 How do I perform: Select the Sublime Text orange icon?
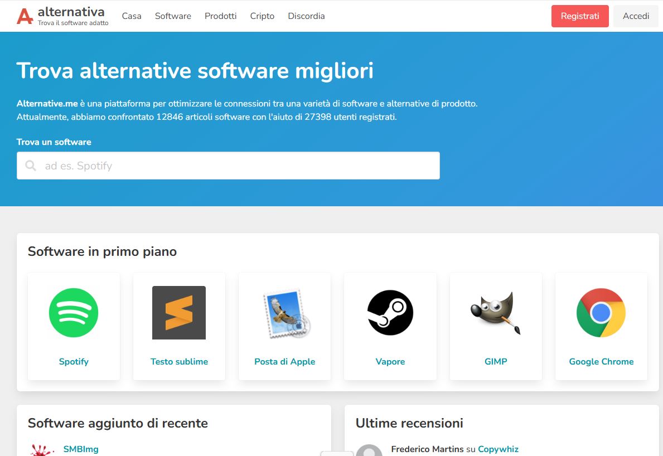click(x=179, y=313)
